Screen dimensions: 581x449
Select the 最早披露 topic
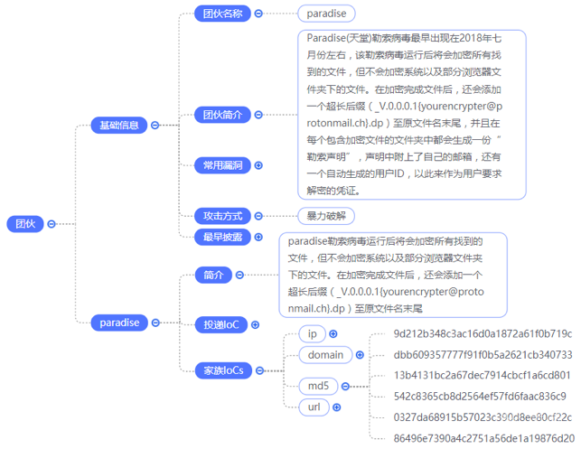(222, 237)
